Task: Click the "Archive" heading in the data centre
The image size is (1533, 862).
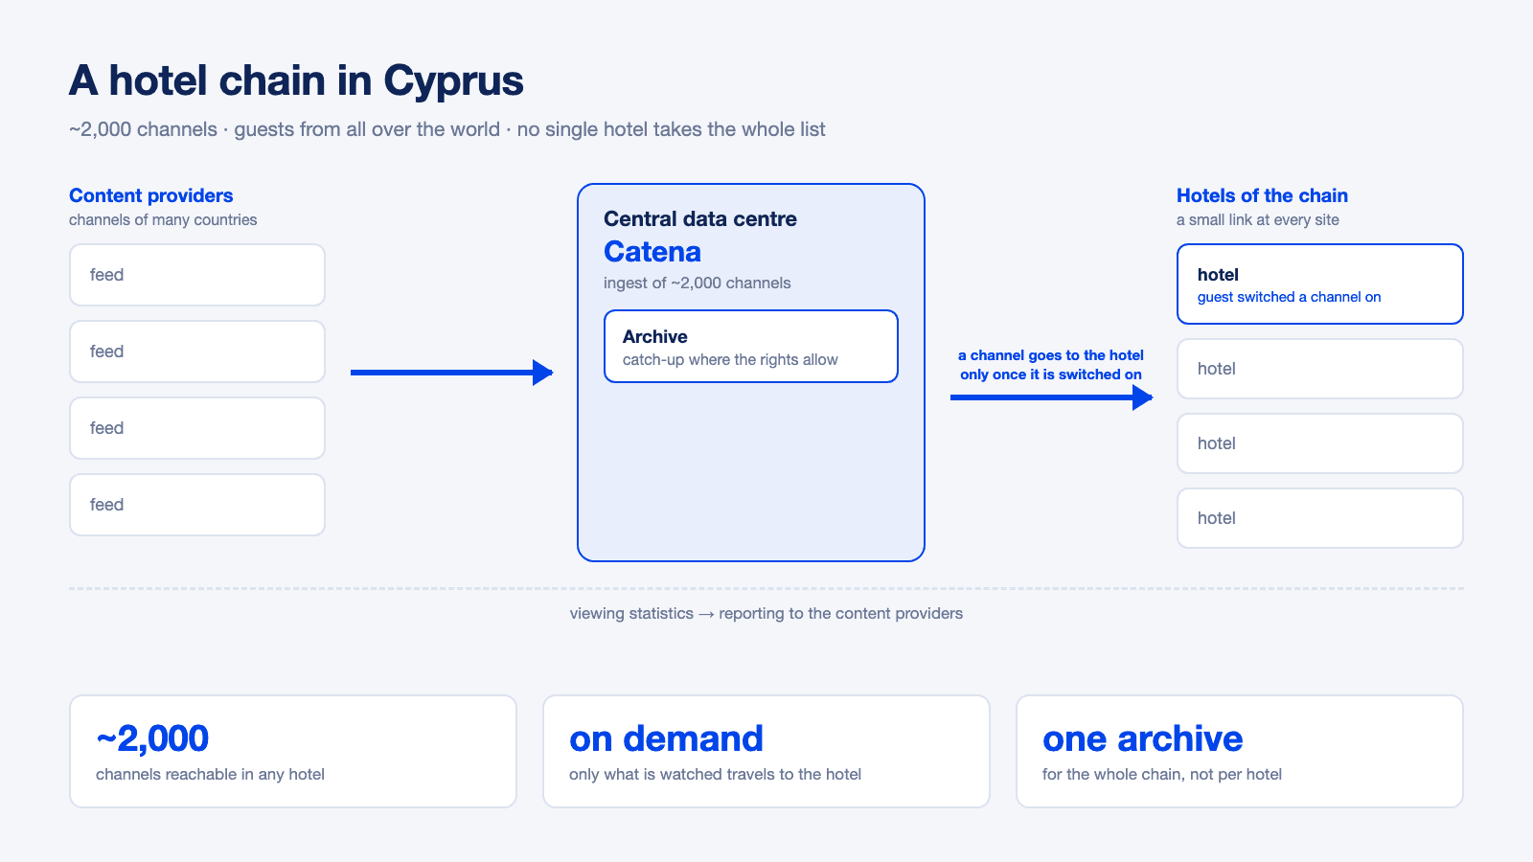Action: 655,336
